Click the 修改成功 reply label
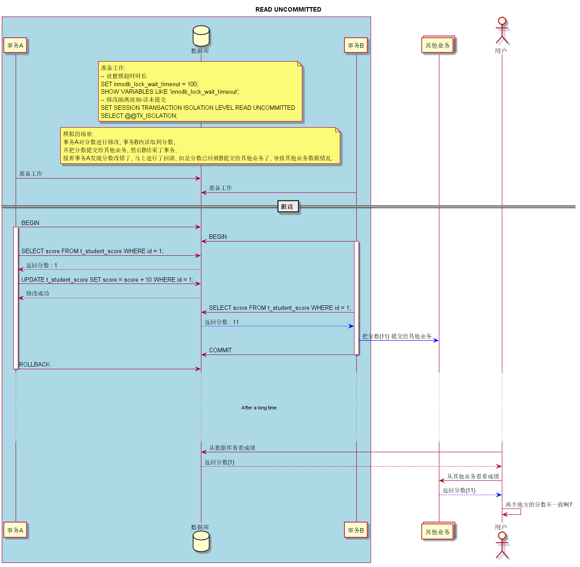 (38, 293)
